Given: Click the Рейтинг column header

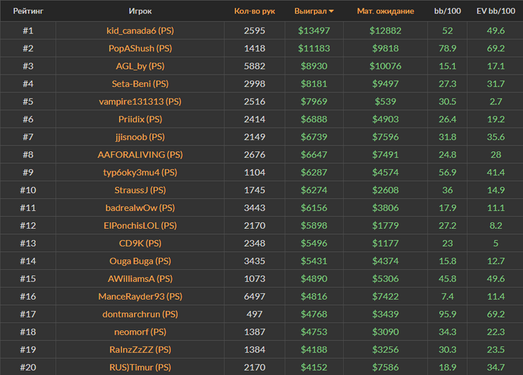Looking at the screenshot, I should (x=28, y=12).
